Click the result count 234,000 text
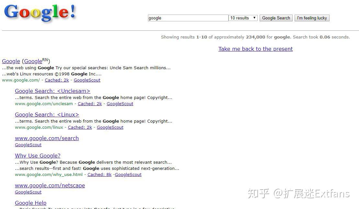The image size is (359, 209). (x=255, y=37)
